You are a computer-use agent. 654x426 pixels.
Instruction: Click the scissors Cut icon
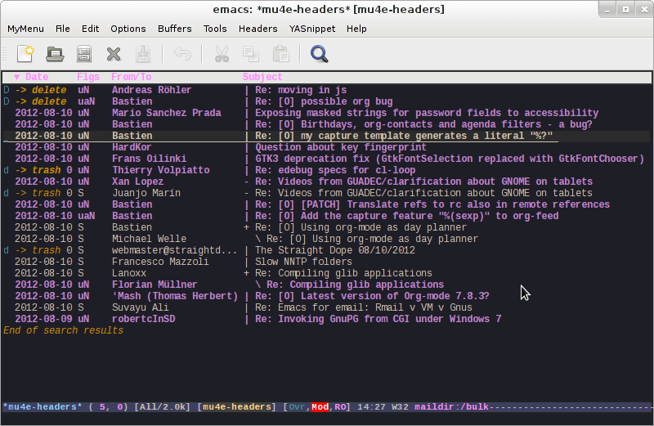222,54
